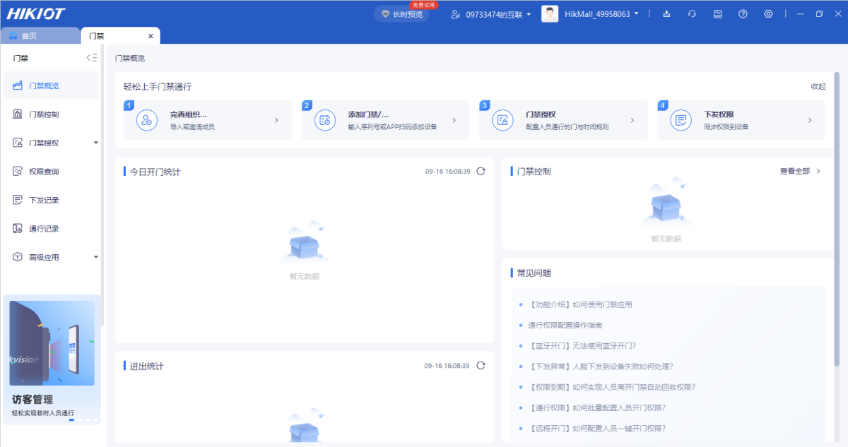Open the settings gear in the title bar
Viewport: 848px width, 447px height.
pyautogui.click(x=768, y=13)
